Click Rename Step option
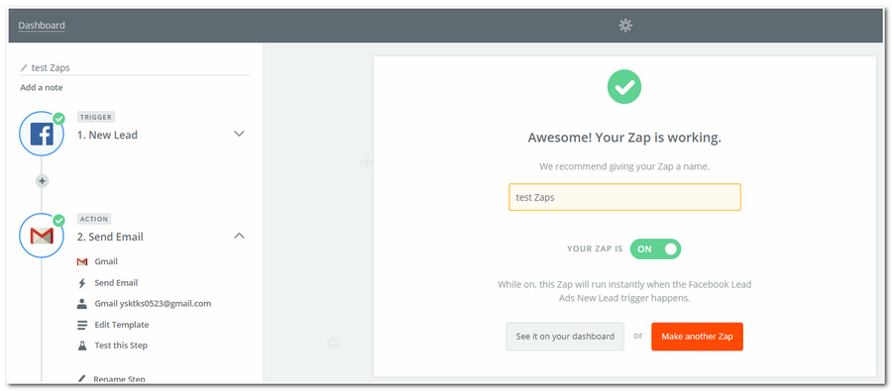Screen dimensions: 892x391 pos(111,379)
